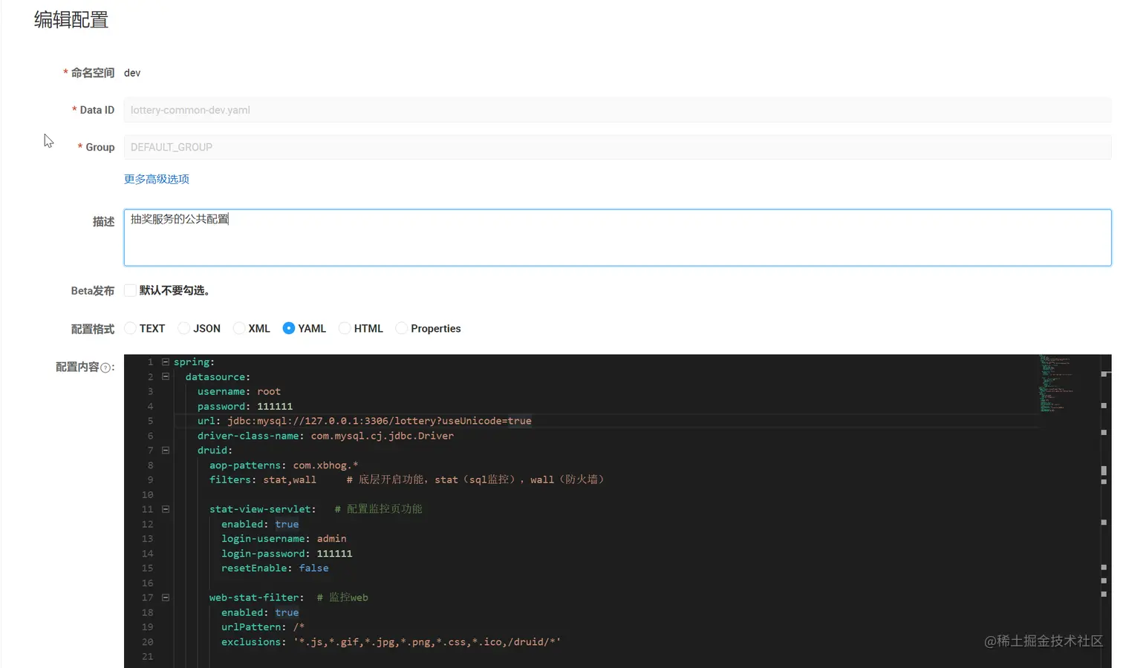Image resolution: width=1123 pixels, height=668 pixels.
Task: Click line number 10 in gutter
Action: (x=147, y=495)
